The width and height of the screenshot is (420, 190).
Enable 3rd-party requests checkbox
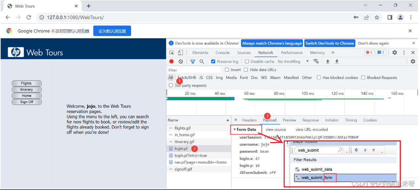point(171,85)
